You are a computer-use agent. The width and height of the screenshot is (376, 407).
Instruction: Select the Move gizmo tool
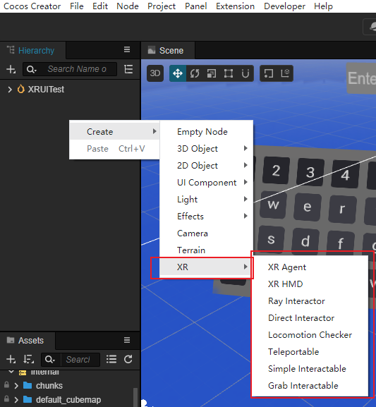tap(178, 73)
